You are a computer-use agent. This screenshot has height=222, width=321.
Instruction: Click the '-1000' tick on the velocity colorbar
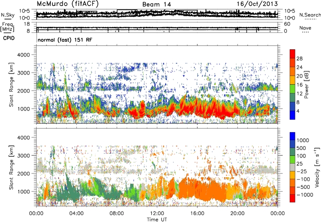[305, 195]
